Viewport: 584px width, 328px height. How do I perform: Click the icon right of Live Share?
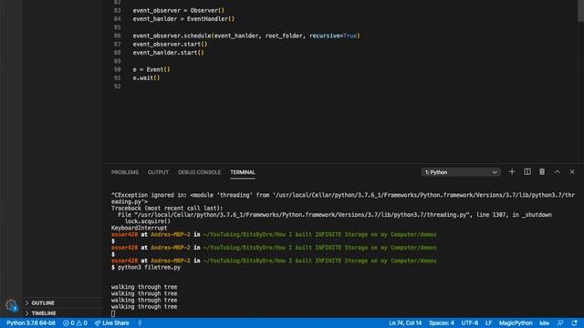click(140, 323)
